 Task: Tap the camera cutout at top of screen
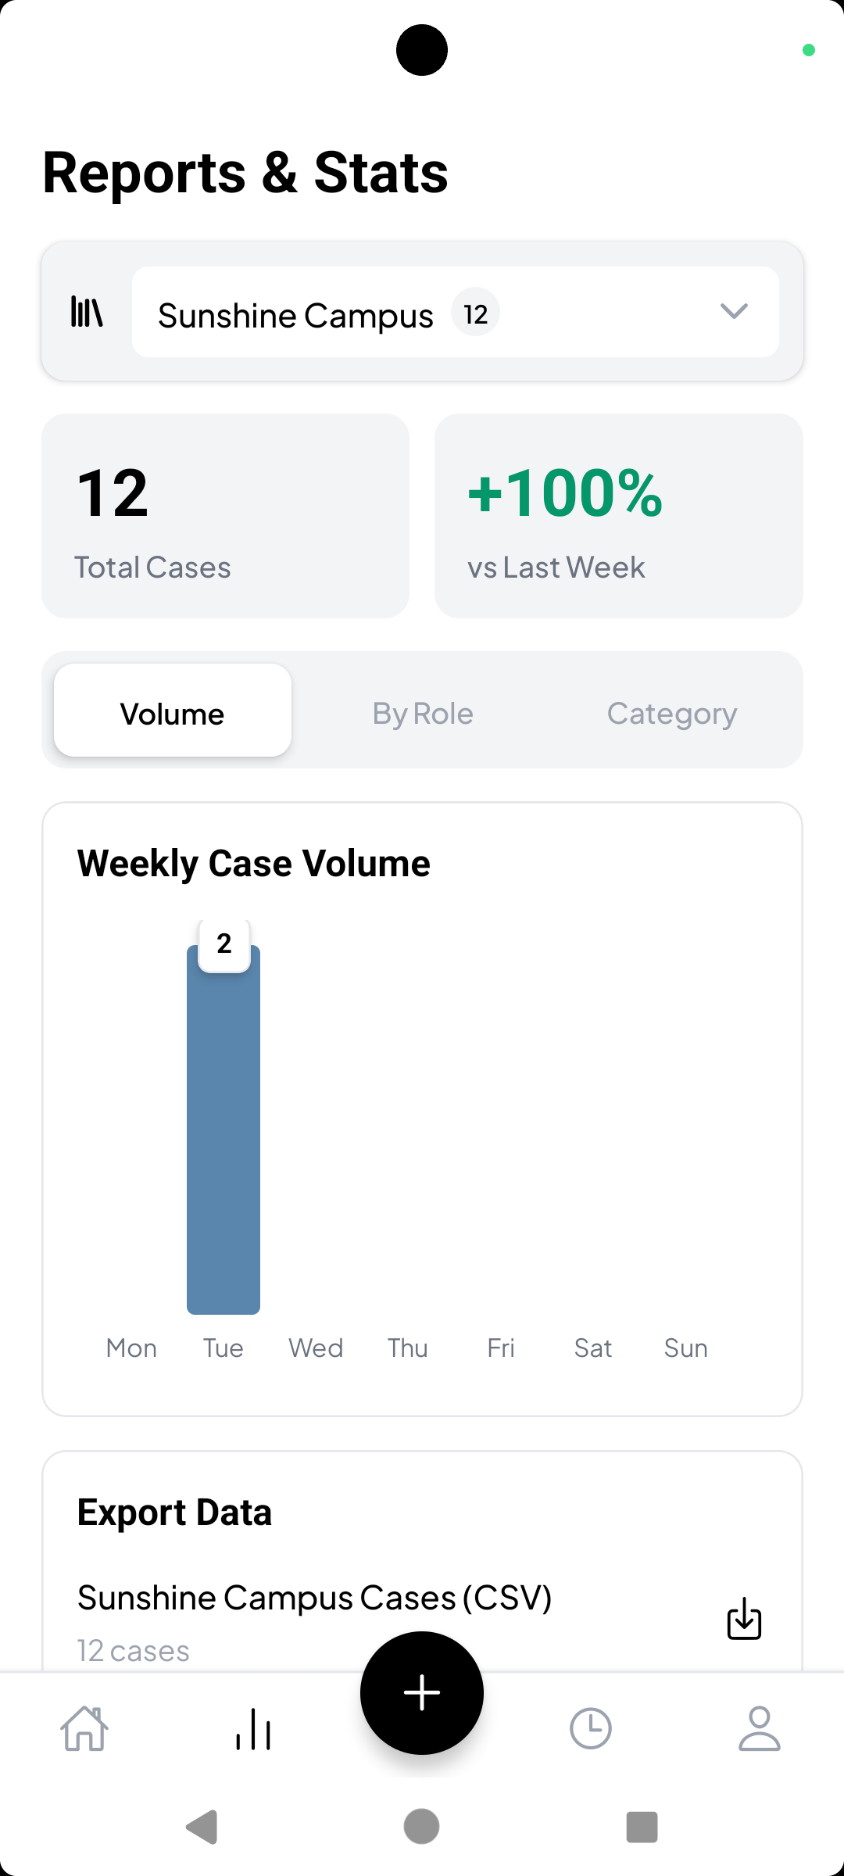coord(422,49)
